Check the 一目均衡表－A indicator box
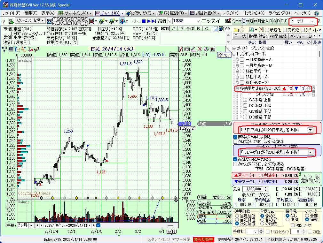Image resolution: width=323 pixels, height=243 pixels. coord(242,60)
